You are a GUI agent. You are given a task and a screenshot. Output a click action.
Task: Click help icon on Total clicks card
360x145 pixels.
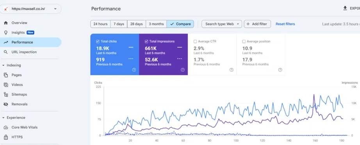134,70
